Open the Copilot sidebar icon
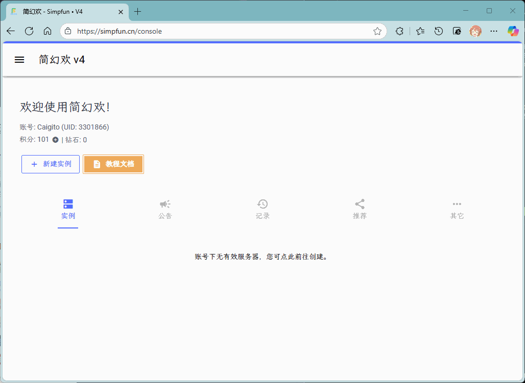The width and height of the screenshot is (525, 383). coord(513,31)
